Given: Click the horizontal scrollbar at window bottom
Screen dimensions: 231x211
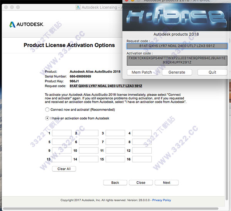Looking at the screenshot, I should (110, 209).
